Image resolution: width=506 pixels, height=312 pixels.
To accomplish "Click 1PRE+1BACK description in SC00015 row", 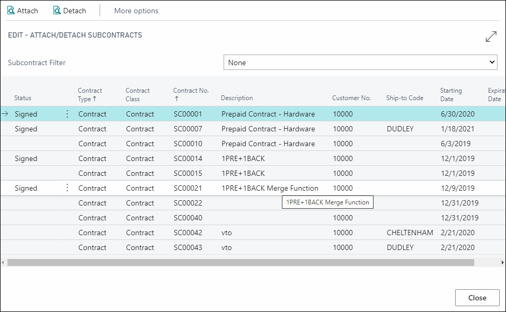I will [243, 173].
